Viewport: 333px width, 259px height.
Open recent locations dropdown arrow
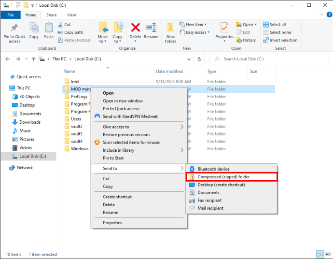[27, 59]
